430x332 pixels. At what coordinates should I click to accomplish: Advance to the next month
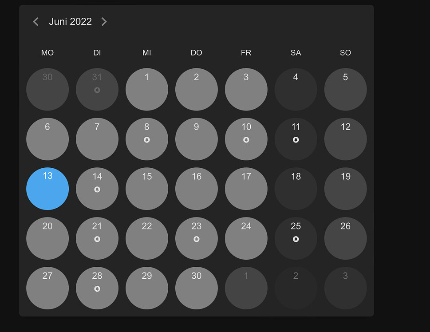pyautogui.click(x=104, y=21)
